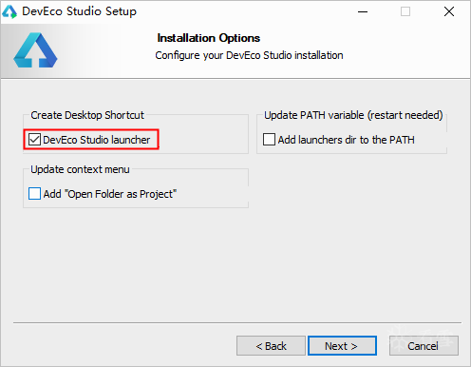Screen dimensions: 471x367
Task: Click the Configure your DevEco Studio installation subtitle
Action: click(x=249, y=55)
